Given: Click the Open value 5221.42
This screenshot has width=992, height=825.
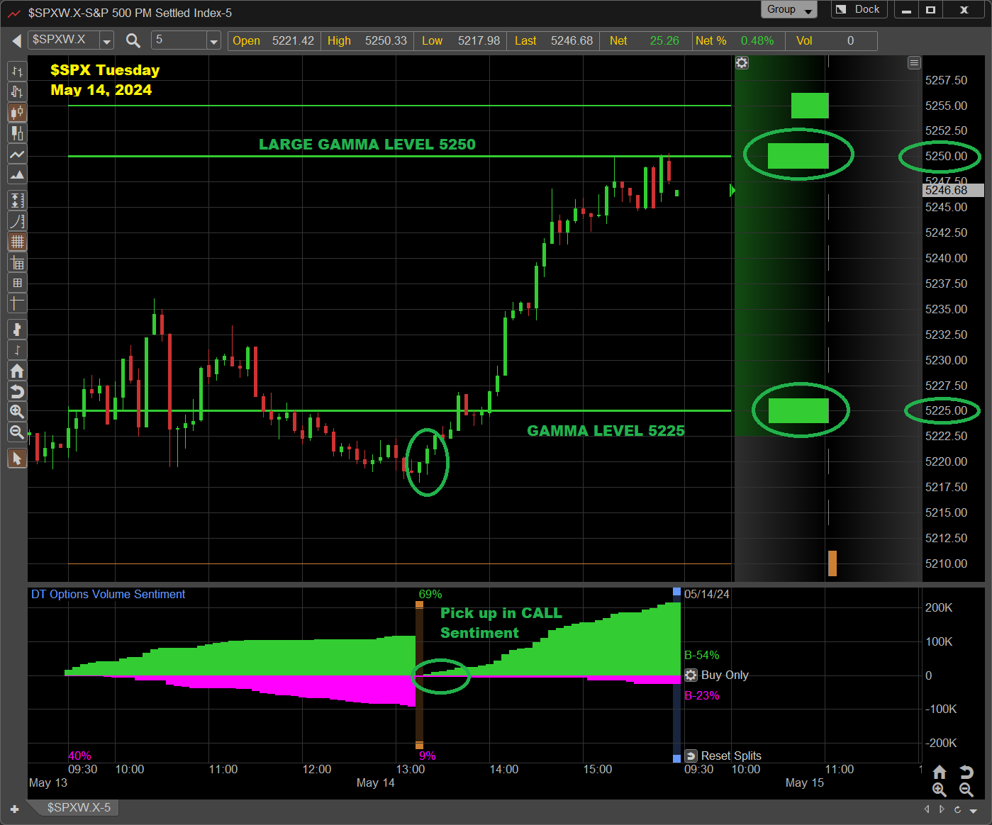Looking at the screenshot, I should coord(293,40).
